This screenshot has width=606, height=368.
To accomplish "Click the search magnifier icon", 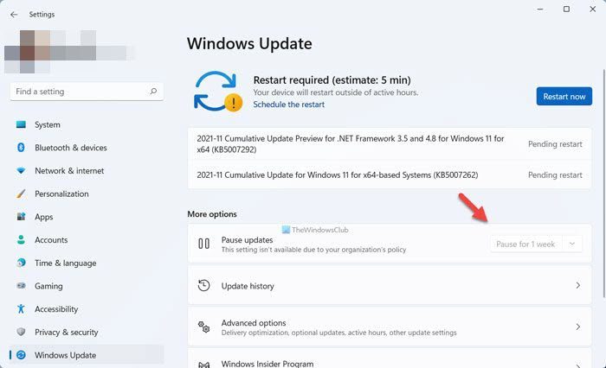I will [153, 91].
